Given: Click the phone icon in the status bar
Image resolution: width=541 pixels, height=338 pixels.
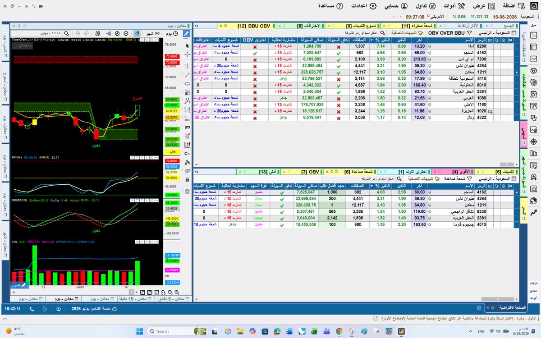Looking at the screenshot, I should click(31, 309).
